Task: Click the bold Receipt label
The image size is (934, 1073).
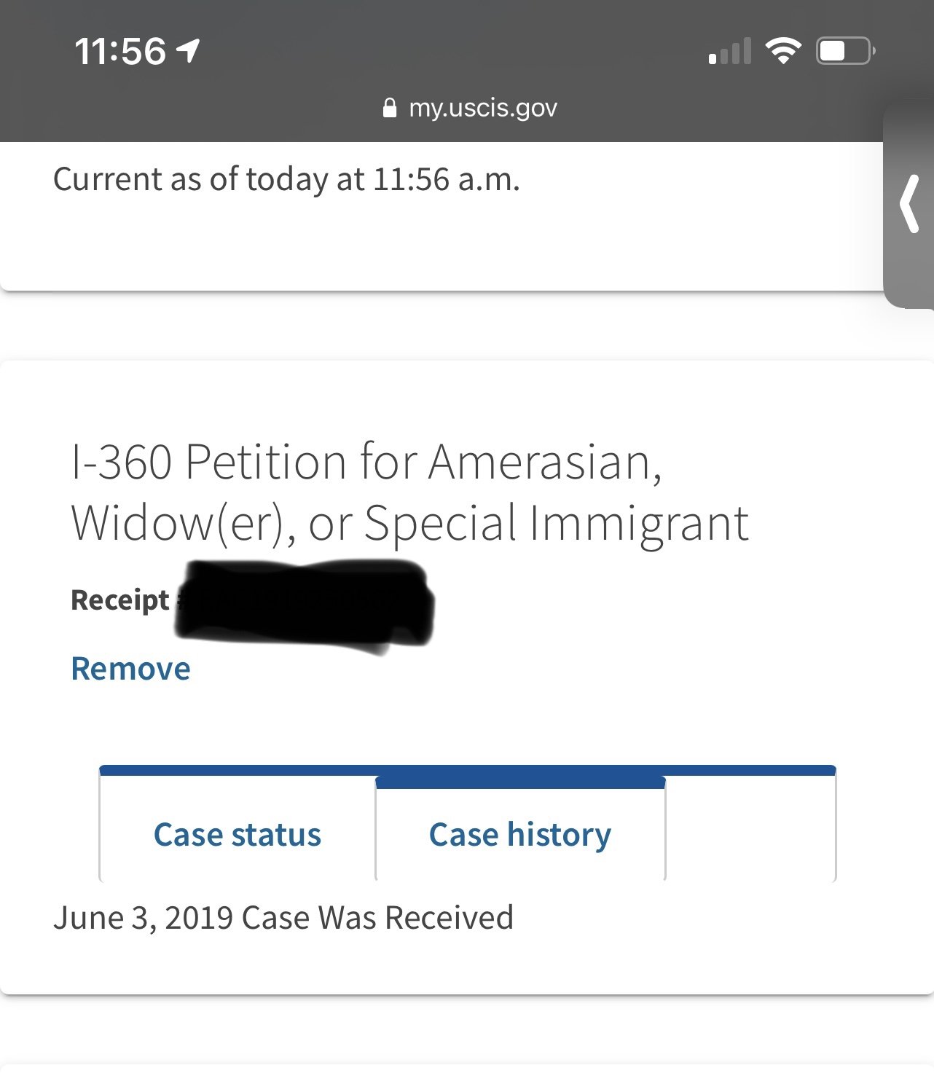Action: coord(120,600)
